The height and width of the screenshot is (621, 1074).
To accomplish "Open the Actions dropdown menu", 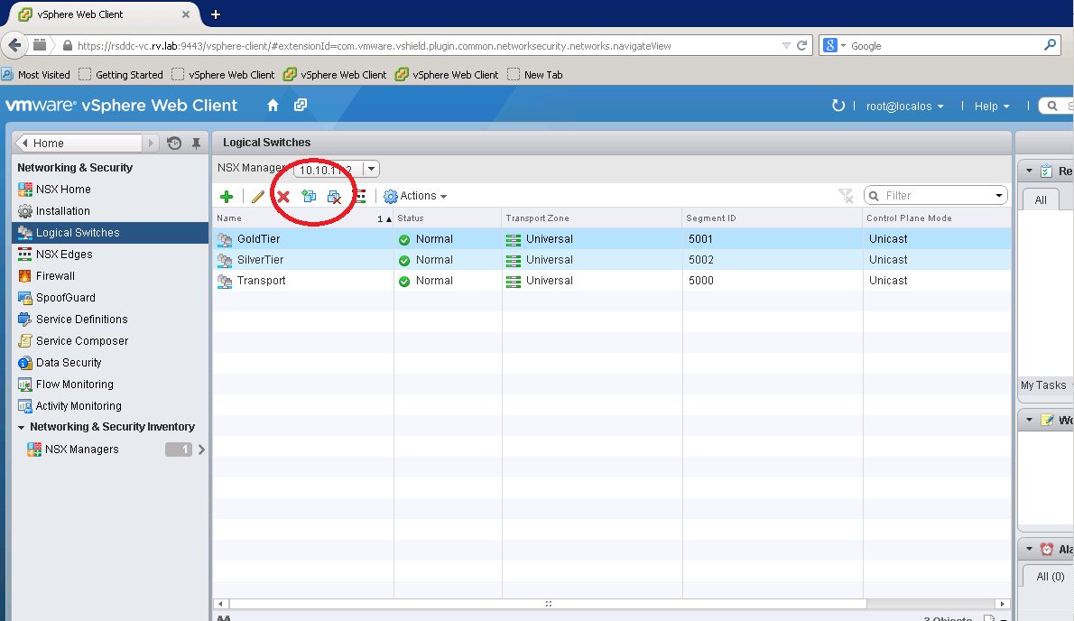I will 415,196.
